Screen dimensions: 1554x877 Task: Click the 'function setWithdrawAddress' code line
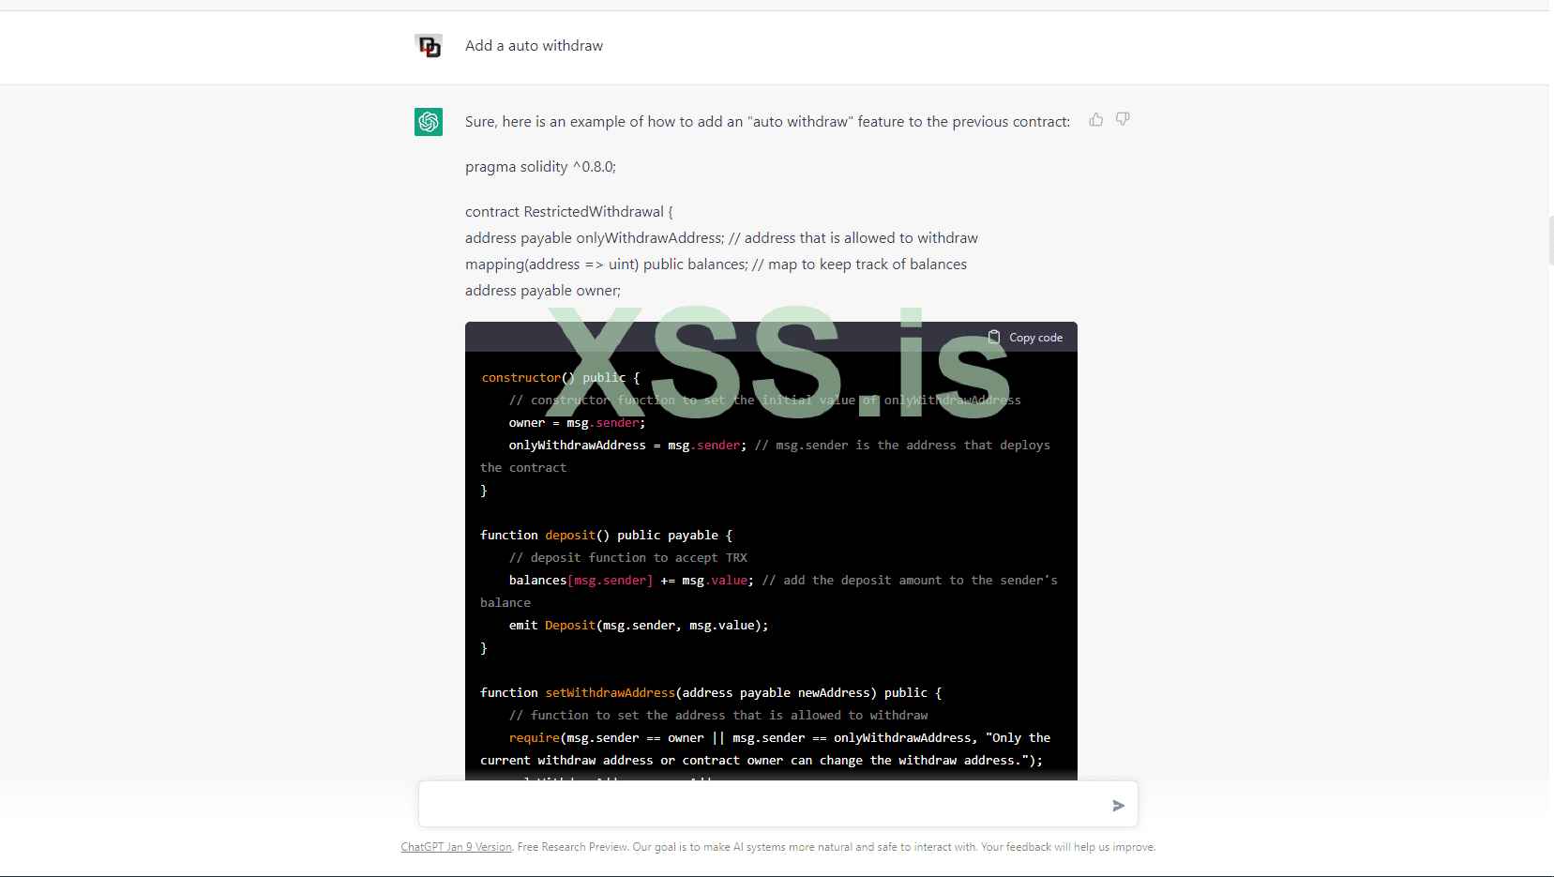click(711, 693)
